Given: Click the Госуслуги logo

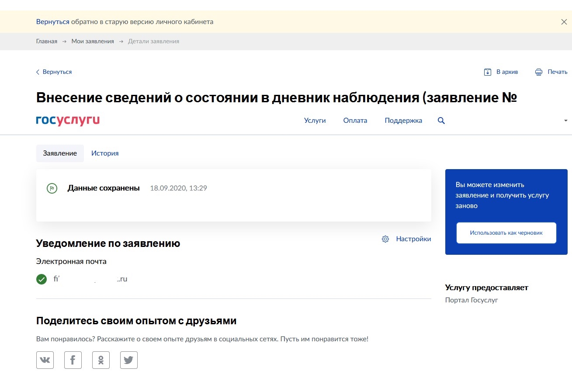Looking at the screenshot, I should click(x=68, y=120).
